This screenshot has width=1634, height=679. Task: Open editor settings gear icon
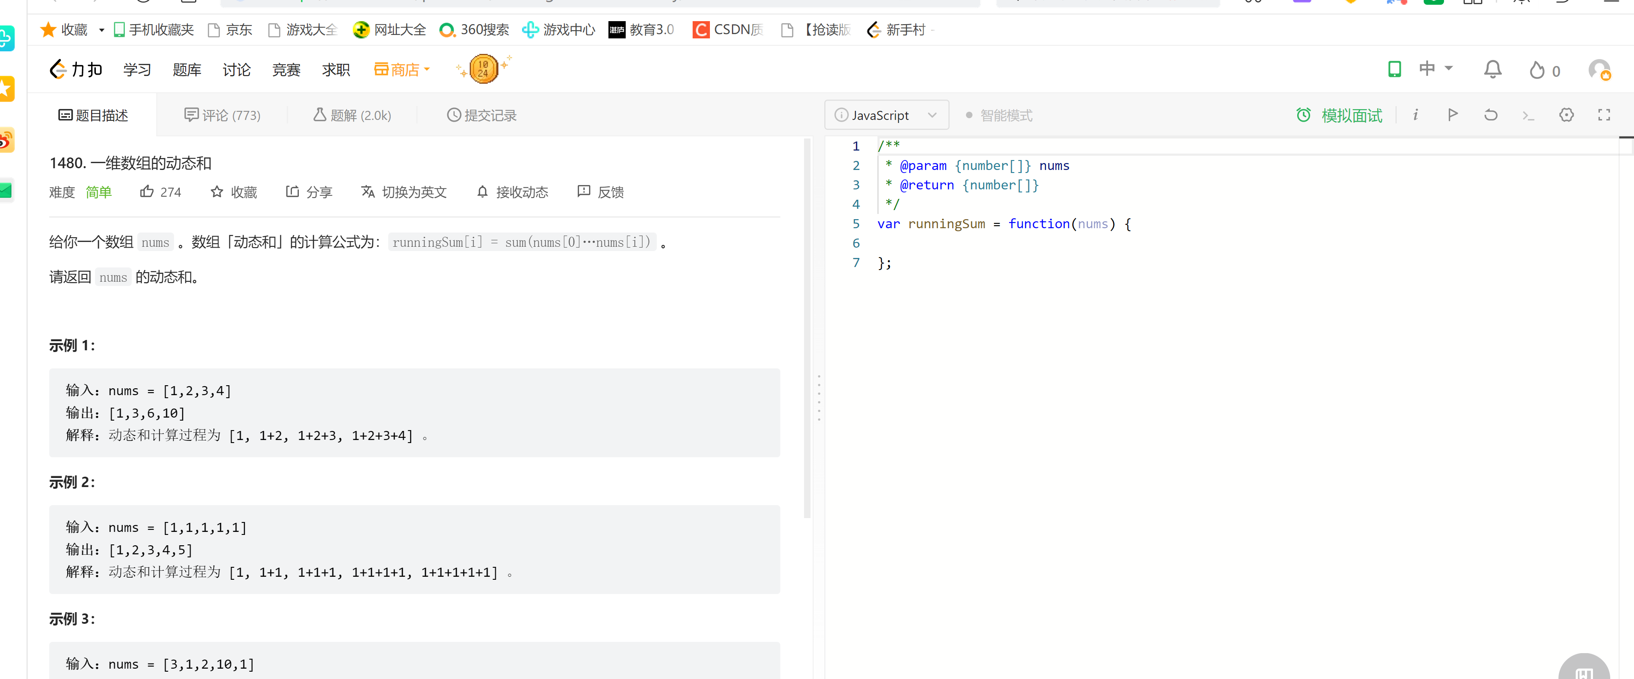point(1566,115)
